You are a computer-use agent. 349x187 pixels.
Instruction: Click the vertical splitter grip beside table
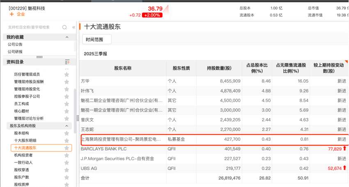coord(78,118)
